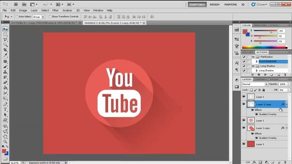Click the foreground color in the Color panel

[x=245, y=31]
